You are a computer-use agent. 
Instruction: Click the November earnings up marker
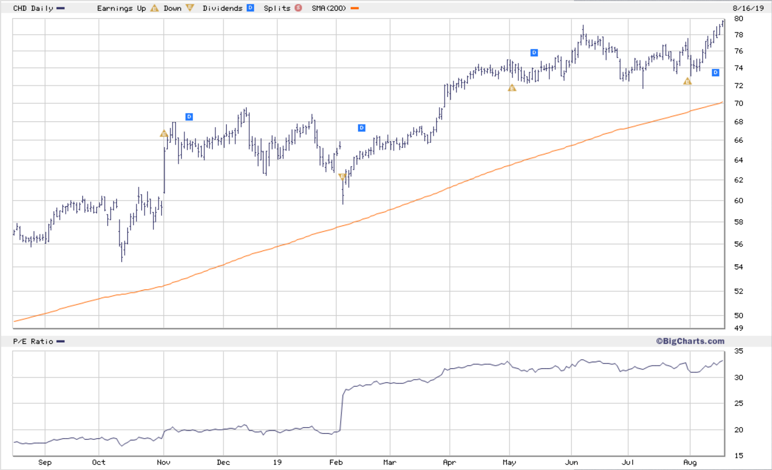(x=164, y=134)
